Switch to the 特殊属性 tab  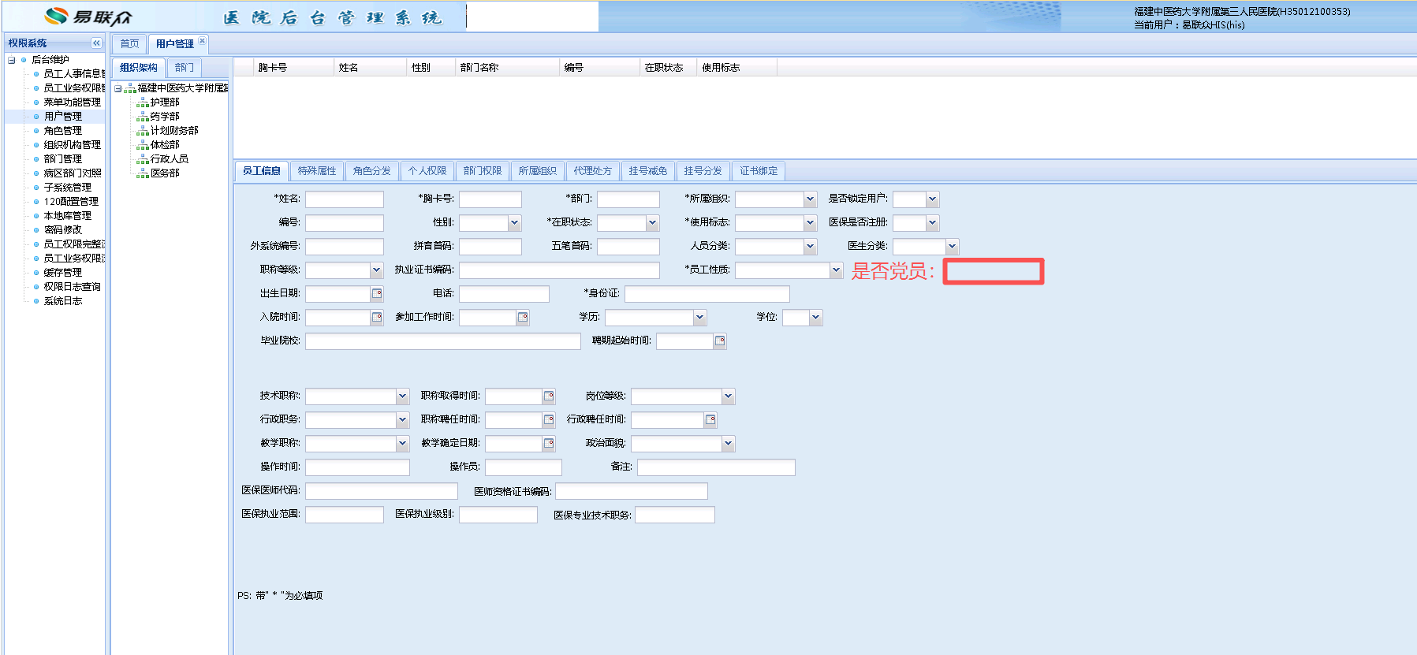click(317, 171)
